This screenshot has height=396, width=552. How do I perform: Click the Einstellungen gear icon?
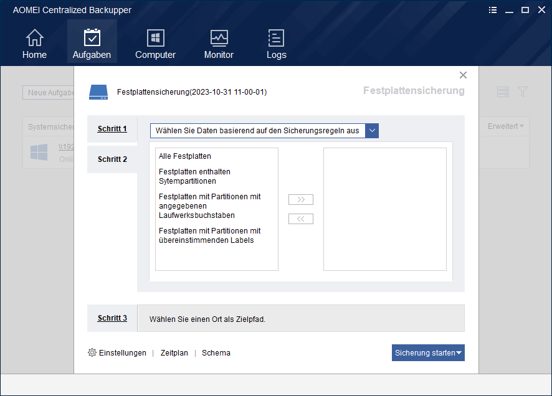pyautogui.click(x=92, y=352)
